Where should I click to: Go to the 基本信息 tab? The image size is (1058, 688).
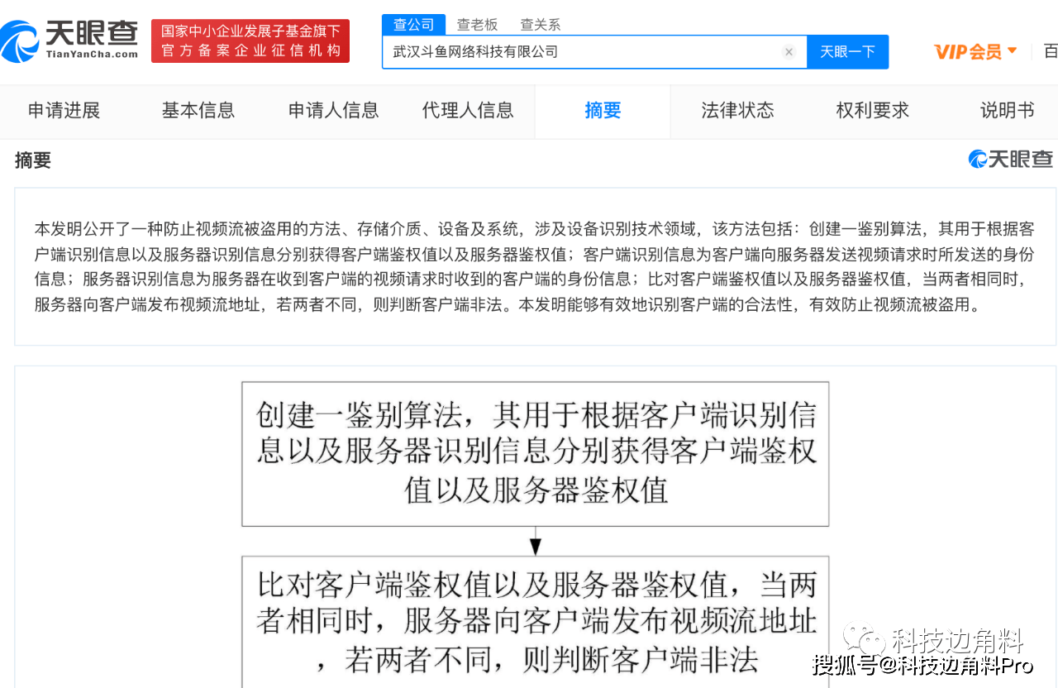coord(198,111)
